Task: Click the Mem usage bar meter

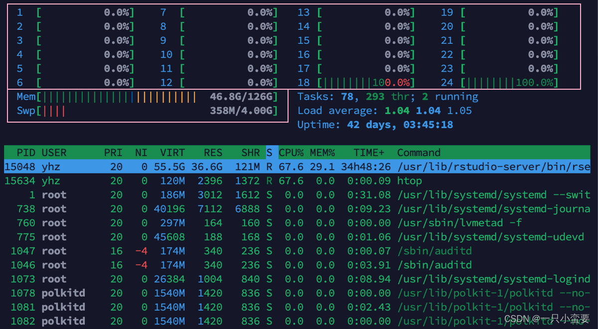Action: click(x=147, y=97)
